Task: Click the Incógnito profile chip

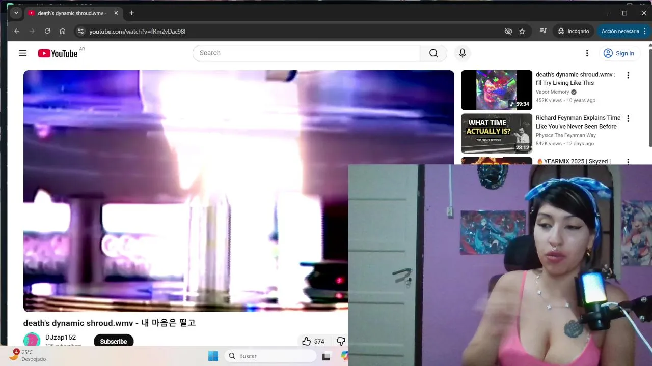Action: point(574,31)
